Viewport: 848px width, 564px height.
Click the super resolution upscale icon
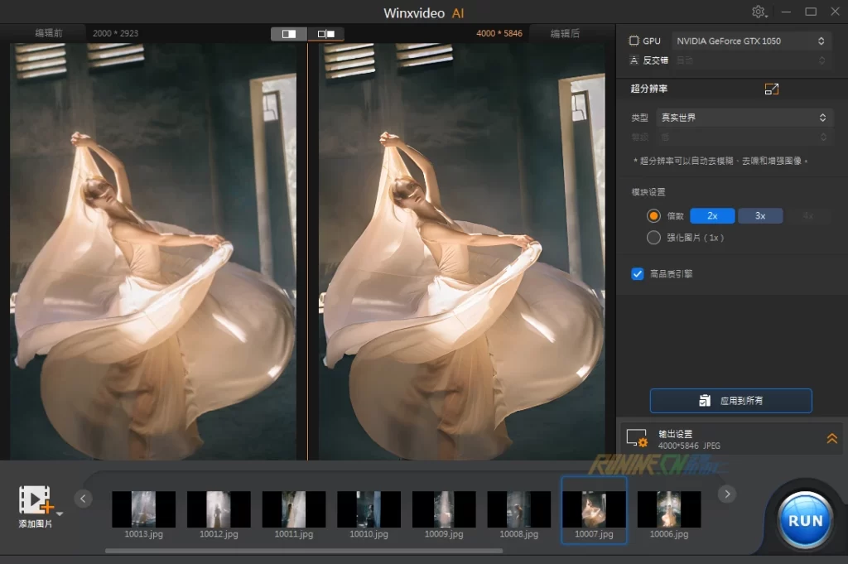click(772, 89)
